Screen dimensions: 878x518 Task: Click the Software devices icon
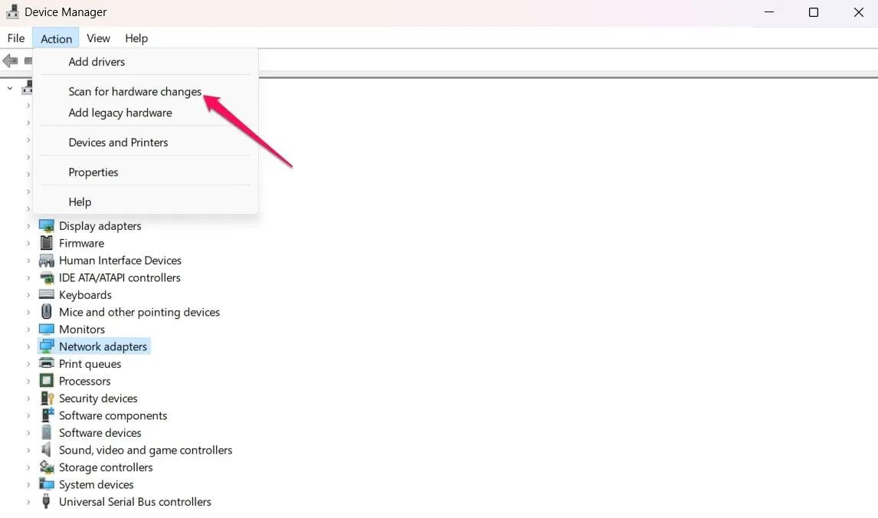(47, 433)
